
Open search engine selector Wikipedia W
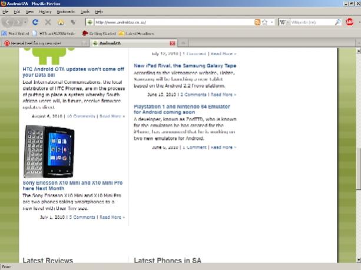point(284,22)
